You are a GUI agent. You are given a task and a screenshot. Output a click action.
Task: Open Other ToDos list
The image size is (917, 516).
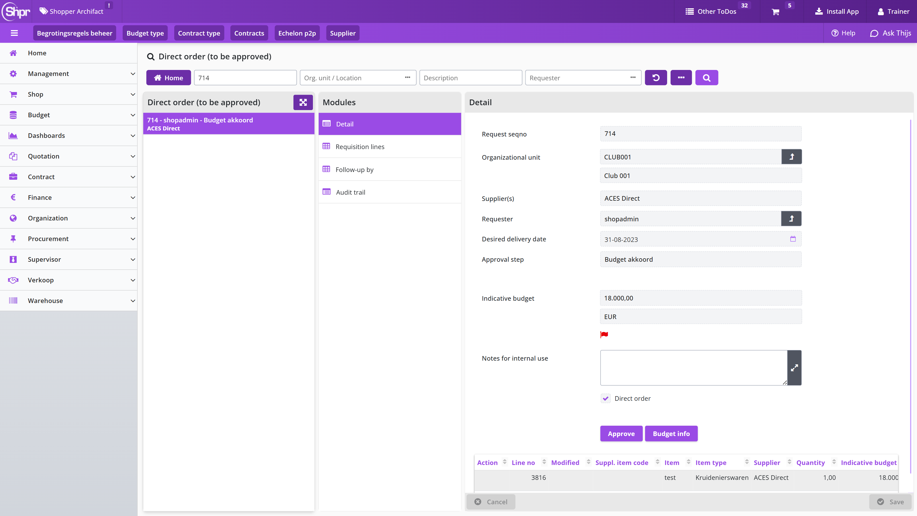(x=711, y=11)
